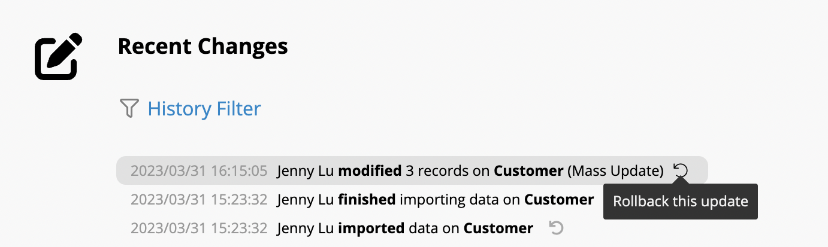Open Customer in the Mass Update row

click(528, 171)
